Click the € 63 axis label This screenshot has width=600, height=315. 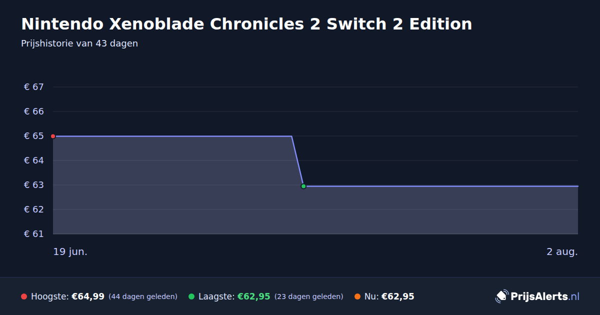(34, 185)
